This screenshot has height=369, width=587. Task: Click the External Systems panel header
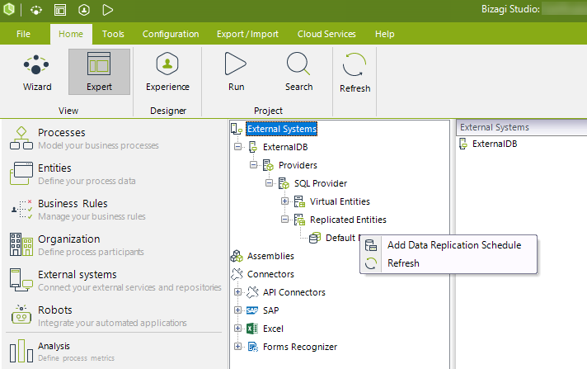(x=521, y=127)
